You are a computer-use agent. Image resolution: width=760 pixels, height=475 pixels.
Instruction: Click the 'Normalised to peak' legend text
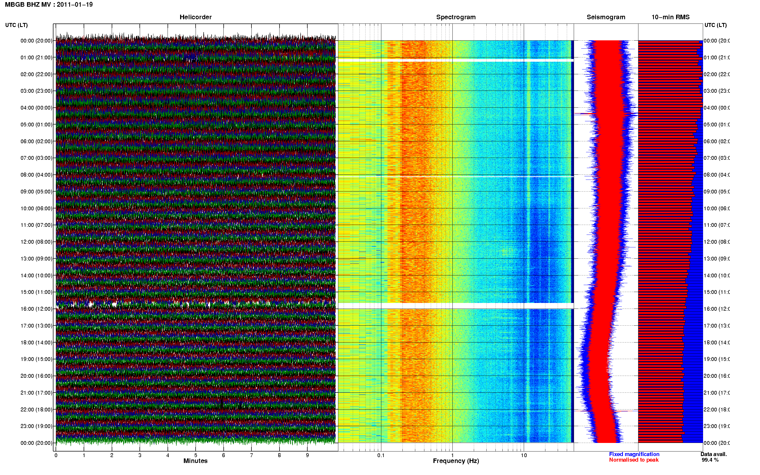click(634, 460)
